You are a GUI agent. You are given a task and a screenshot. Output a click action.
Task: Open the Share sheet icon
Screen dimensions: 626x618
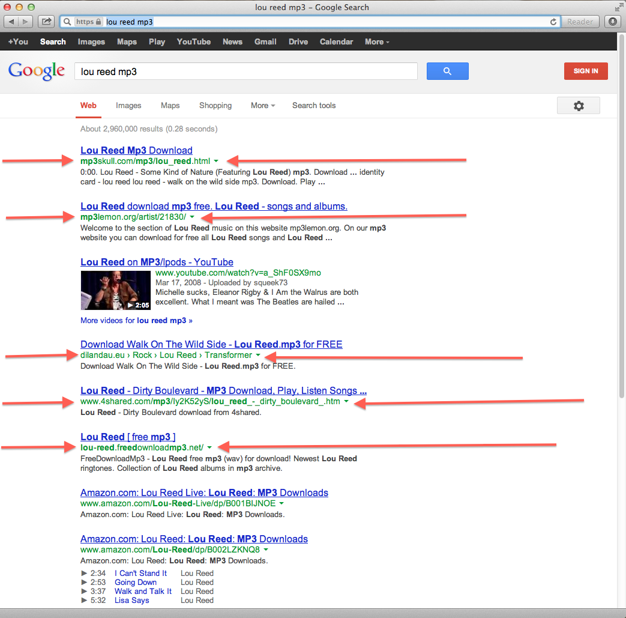pyautogui.click(x=46, y=22)
